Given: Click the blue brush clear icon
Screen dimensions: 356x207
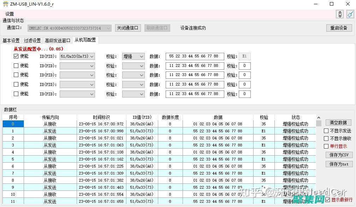Looking at the screenshot, I should tap(351, 14).
